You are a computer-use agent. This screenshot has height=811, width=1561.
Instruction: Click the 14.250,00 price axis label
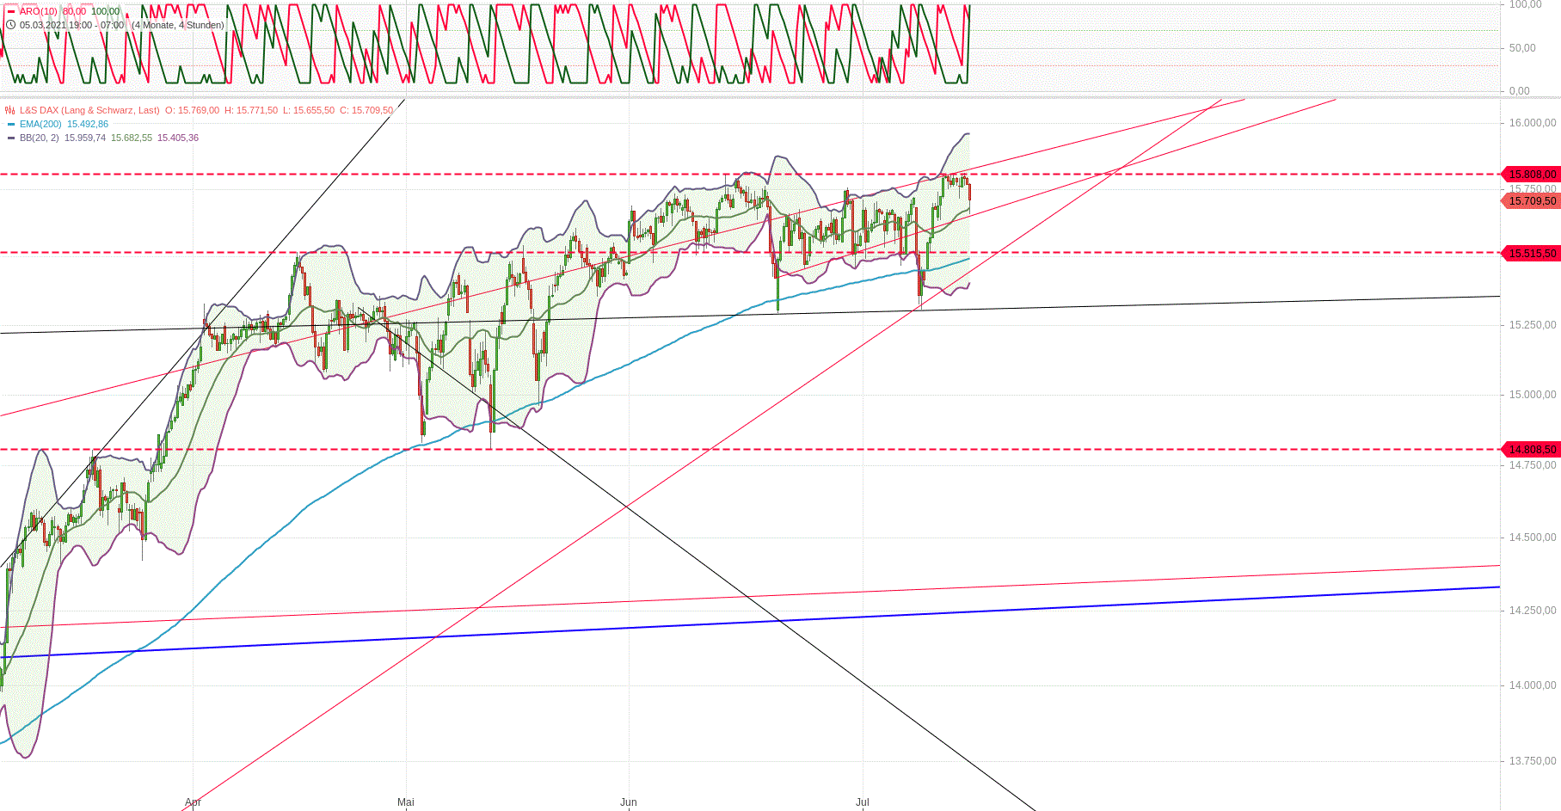point(1533,611)
